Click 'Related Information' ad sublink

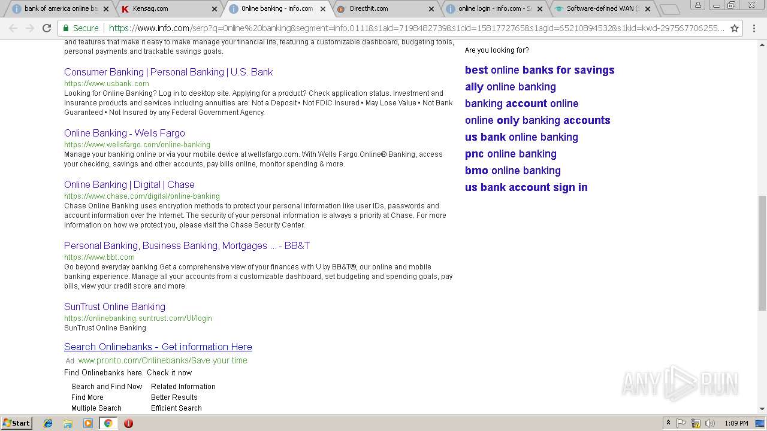[x=183, y=387]
